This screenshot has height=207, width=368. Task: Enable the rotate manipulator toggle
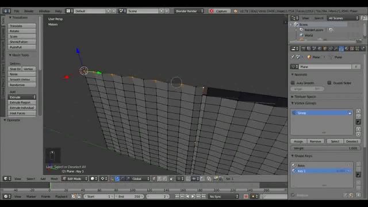pyautogui.click(x=122, y=179)
